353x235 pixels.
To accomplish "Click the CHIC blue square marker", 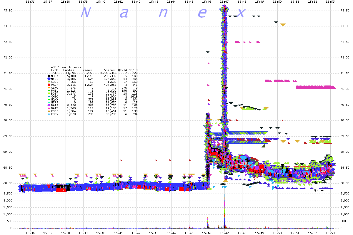I will 49,96.
